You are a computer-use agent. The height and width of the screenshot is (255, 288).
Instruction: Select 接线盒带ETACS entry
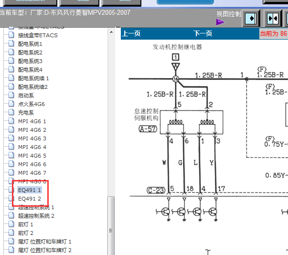click(38, 35)
